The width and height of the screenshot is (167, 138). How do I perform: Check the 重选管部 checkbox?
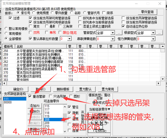tap(30, 96)
